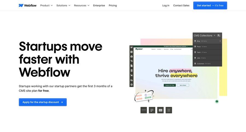Open the Settings gear icon in mockup sidebar
This screenshot has height=132, width=246.
[x=131, y=85]
